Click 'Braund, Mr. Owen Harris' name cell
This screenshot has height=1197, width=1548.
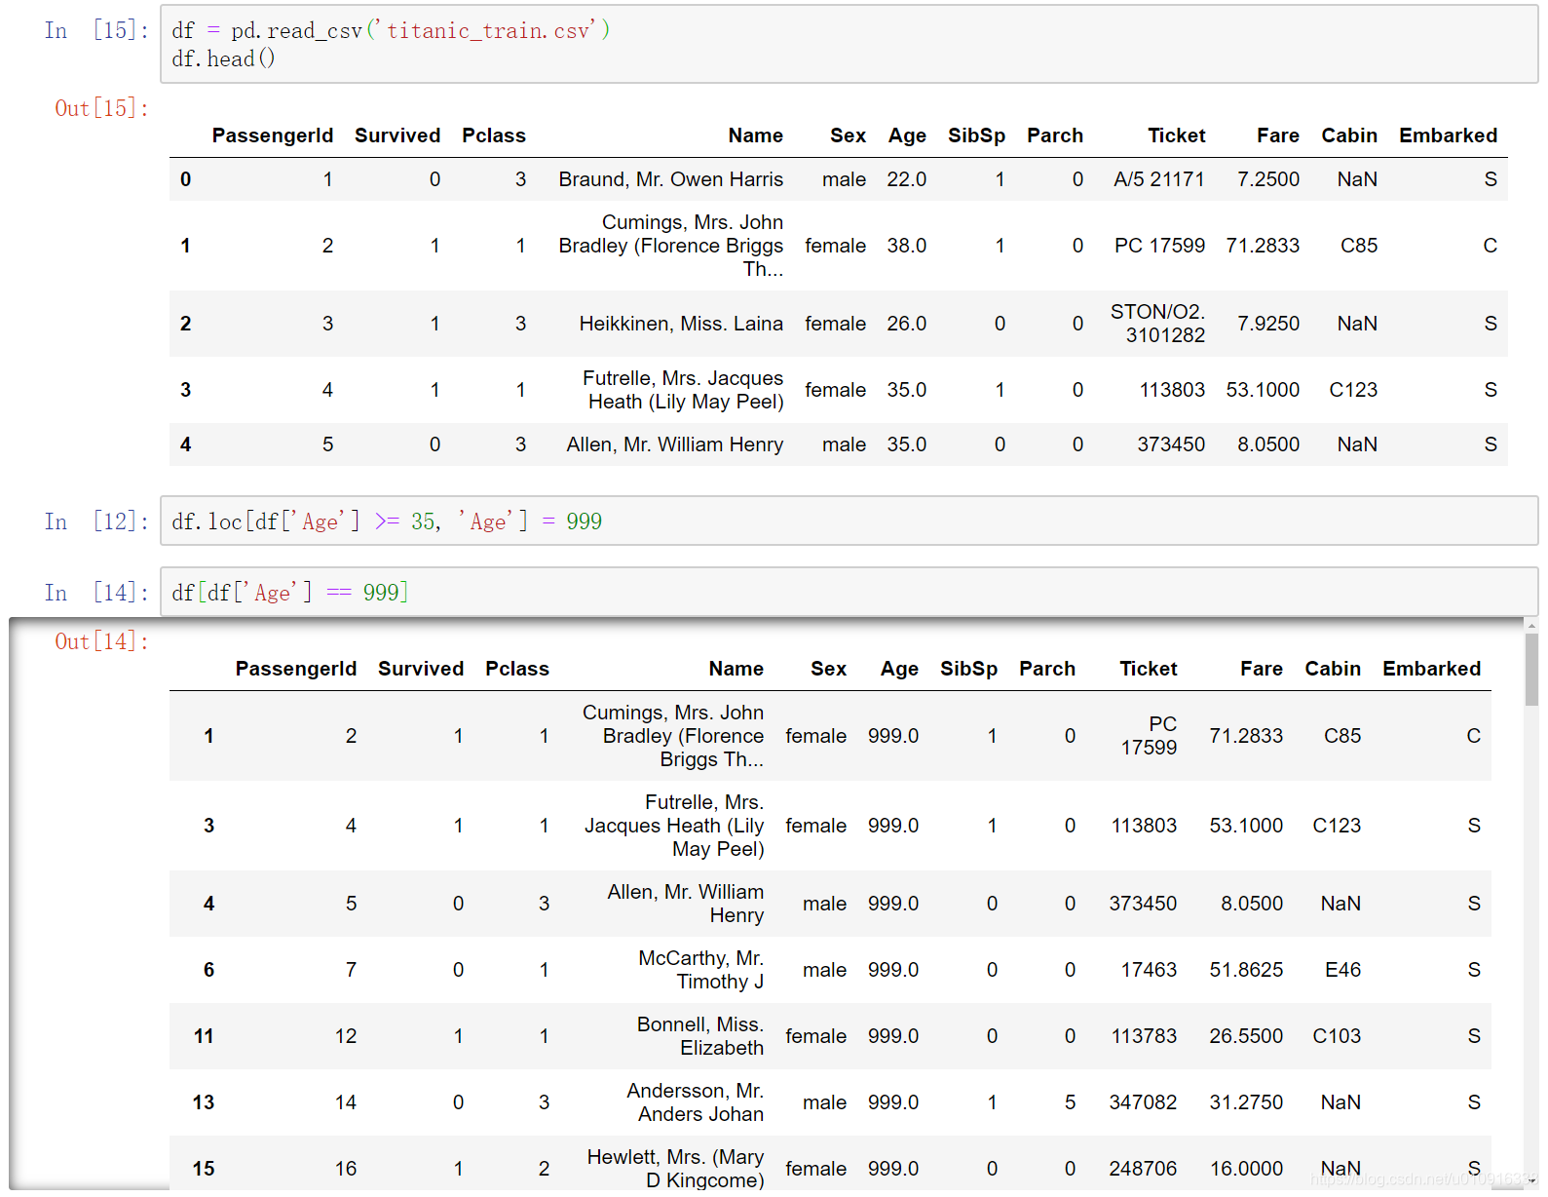671,179
